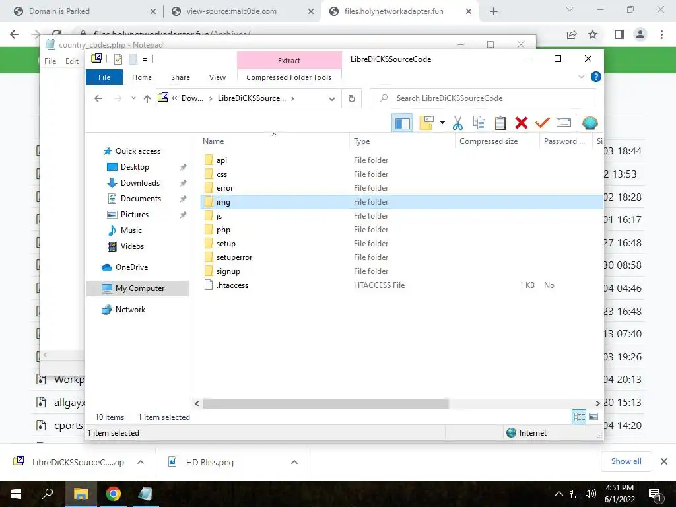This screenshot has width=676, height=507.
Task: Switch to the Share ribbon tab
Action: coord(180,77)
